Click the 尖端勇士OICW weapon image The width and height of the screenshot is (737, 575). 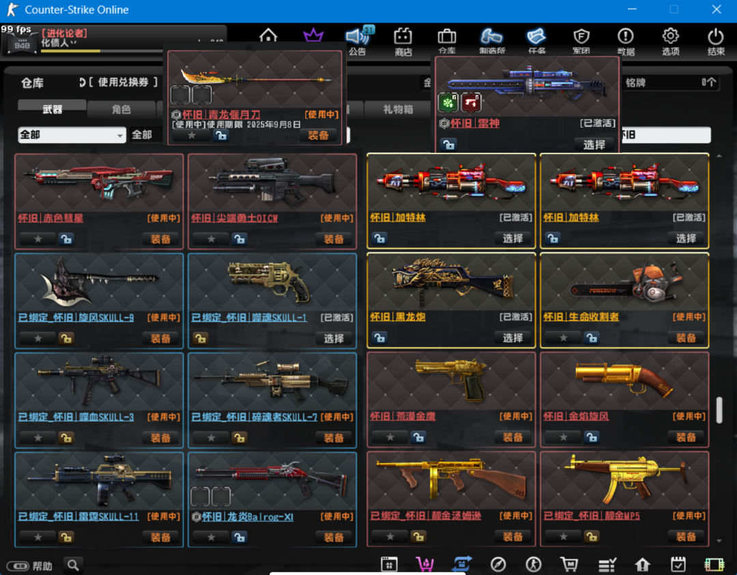[272, 183]
